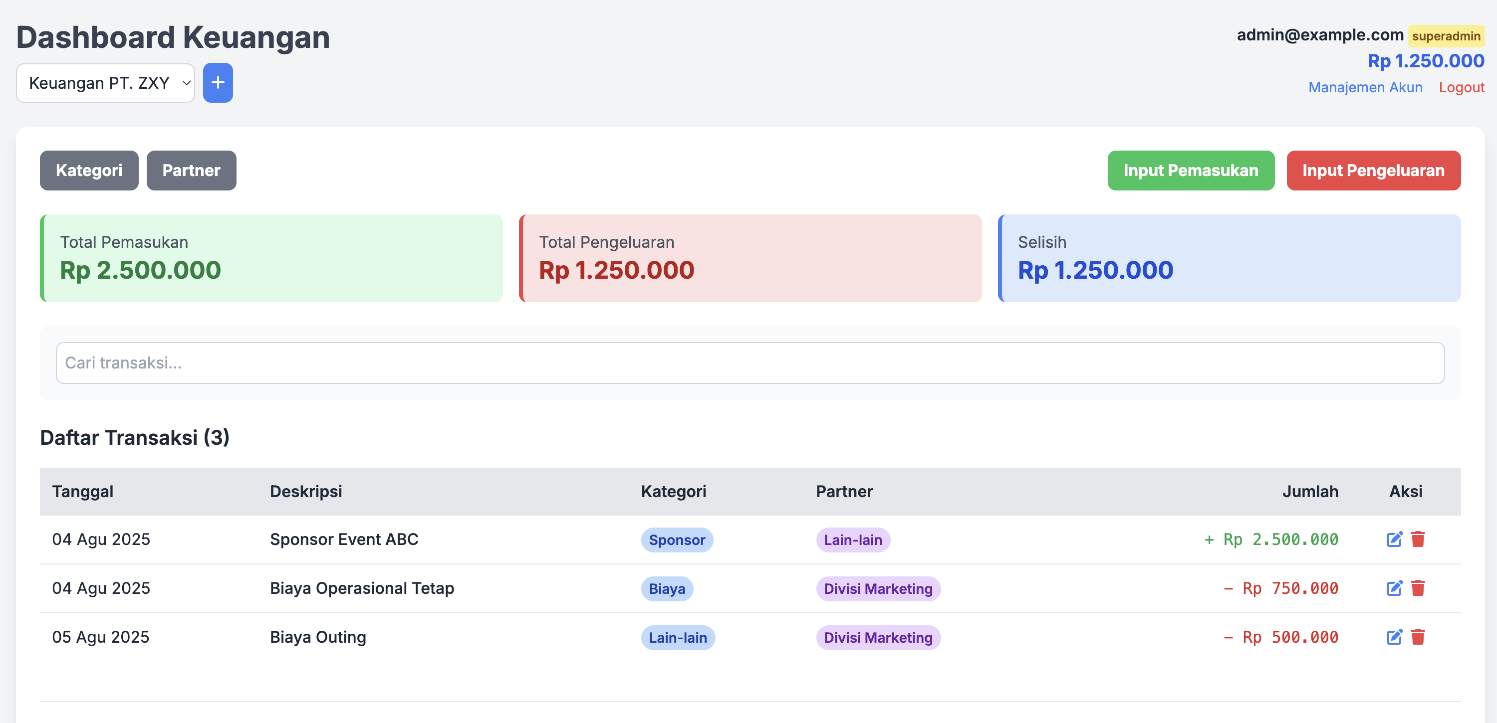
Task: Open the Partner management button
Action: coord(191,171)
